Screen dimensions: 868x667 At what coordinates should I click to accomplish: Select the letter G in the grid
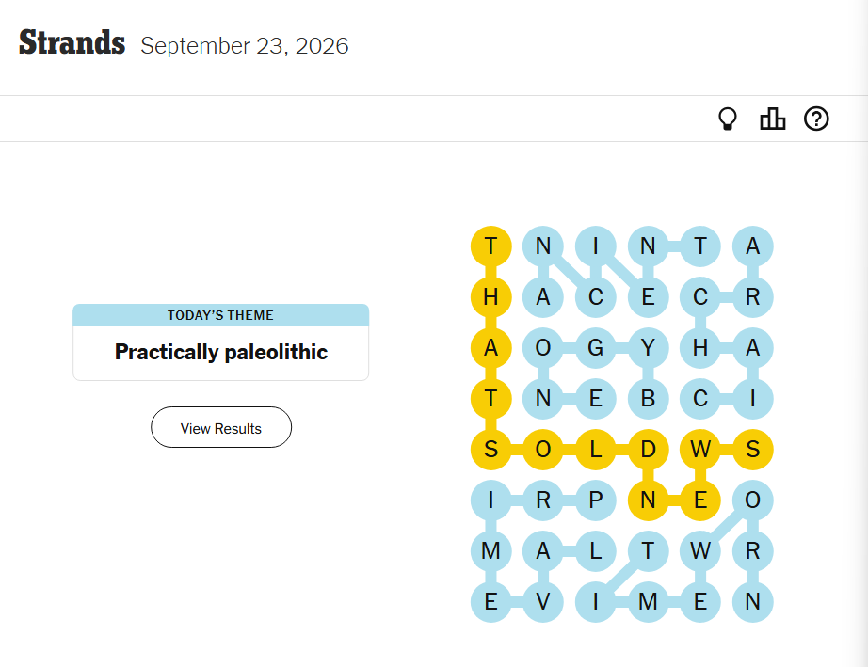click(x=596, y=348)
